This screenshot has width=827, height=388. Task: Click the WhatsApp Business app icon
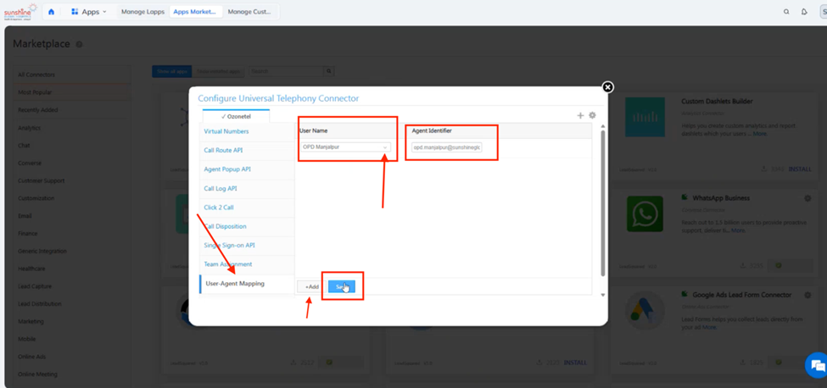[645, 213]
